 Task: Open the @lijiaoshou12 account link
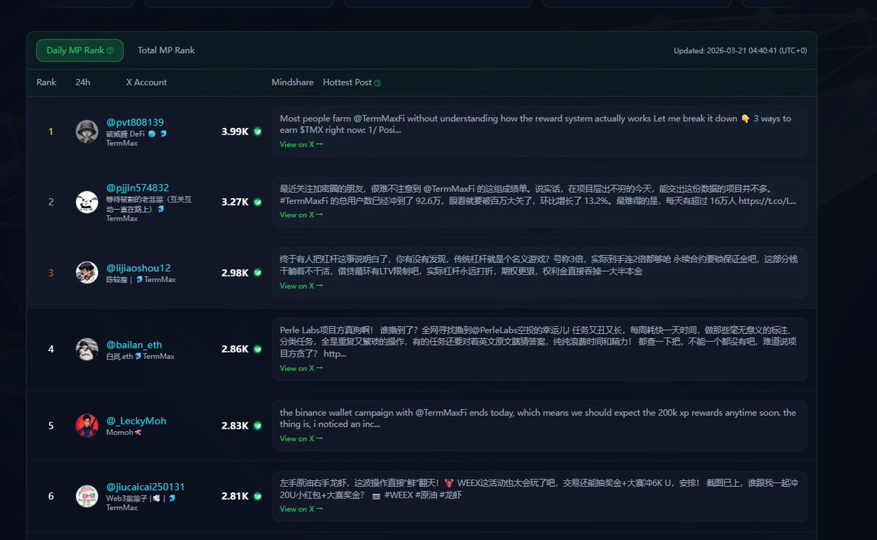pos(138,268)
